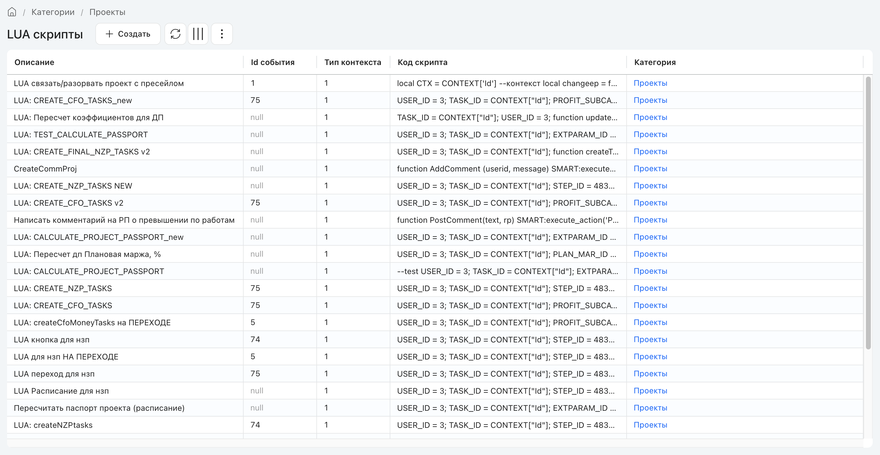This screenshot has height=455, width=880.
Task: Click script code starting function PostComment
Action: (508, 220)
